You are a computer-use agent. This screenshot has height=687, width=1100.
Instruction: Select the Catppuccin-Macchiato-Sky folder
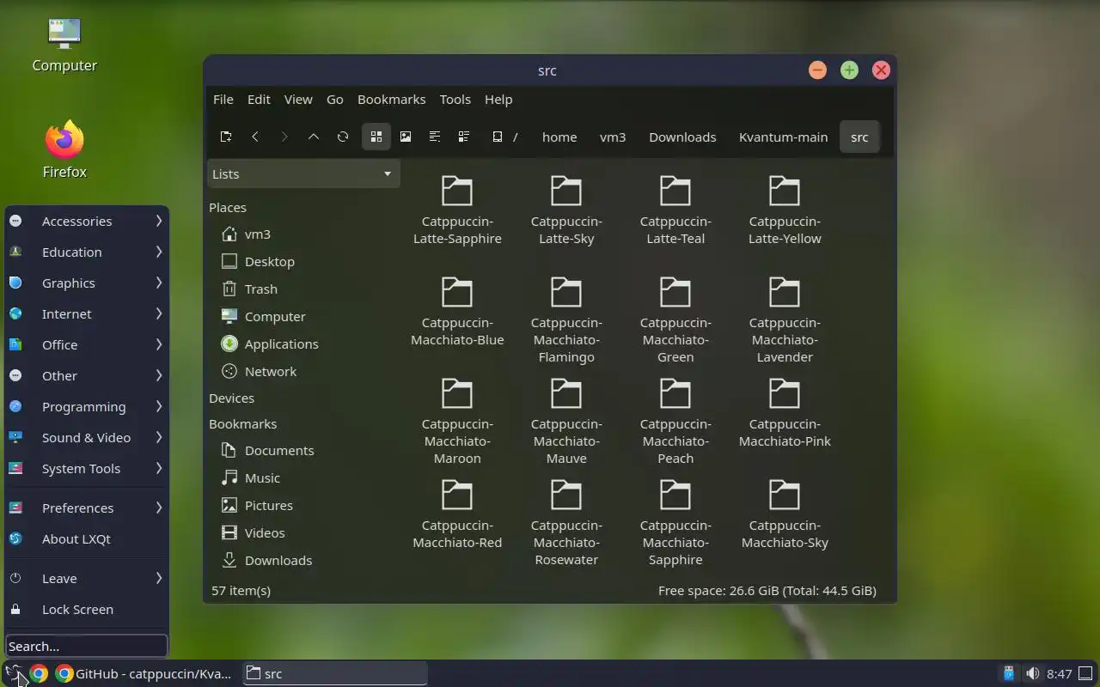point(785,514)
